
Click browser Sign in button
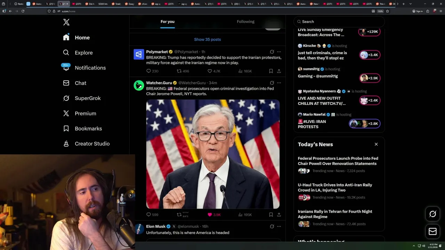click(418, 11)
